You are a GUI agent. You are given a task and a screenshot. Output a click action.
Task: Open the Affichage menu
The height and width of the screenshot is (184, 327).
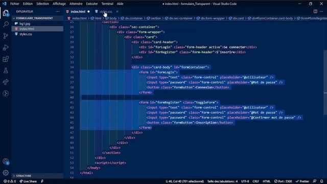point(59,4)
